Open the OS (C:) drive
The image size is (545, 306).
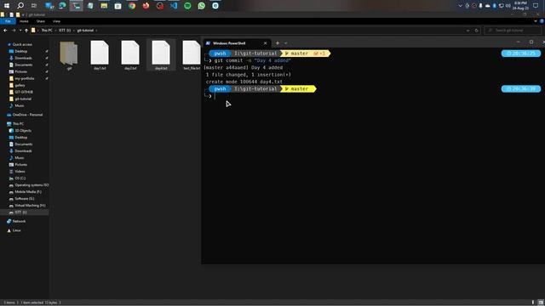pyautogui.click(x=20, y=178)
